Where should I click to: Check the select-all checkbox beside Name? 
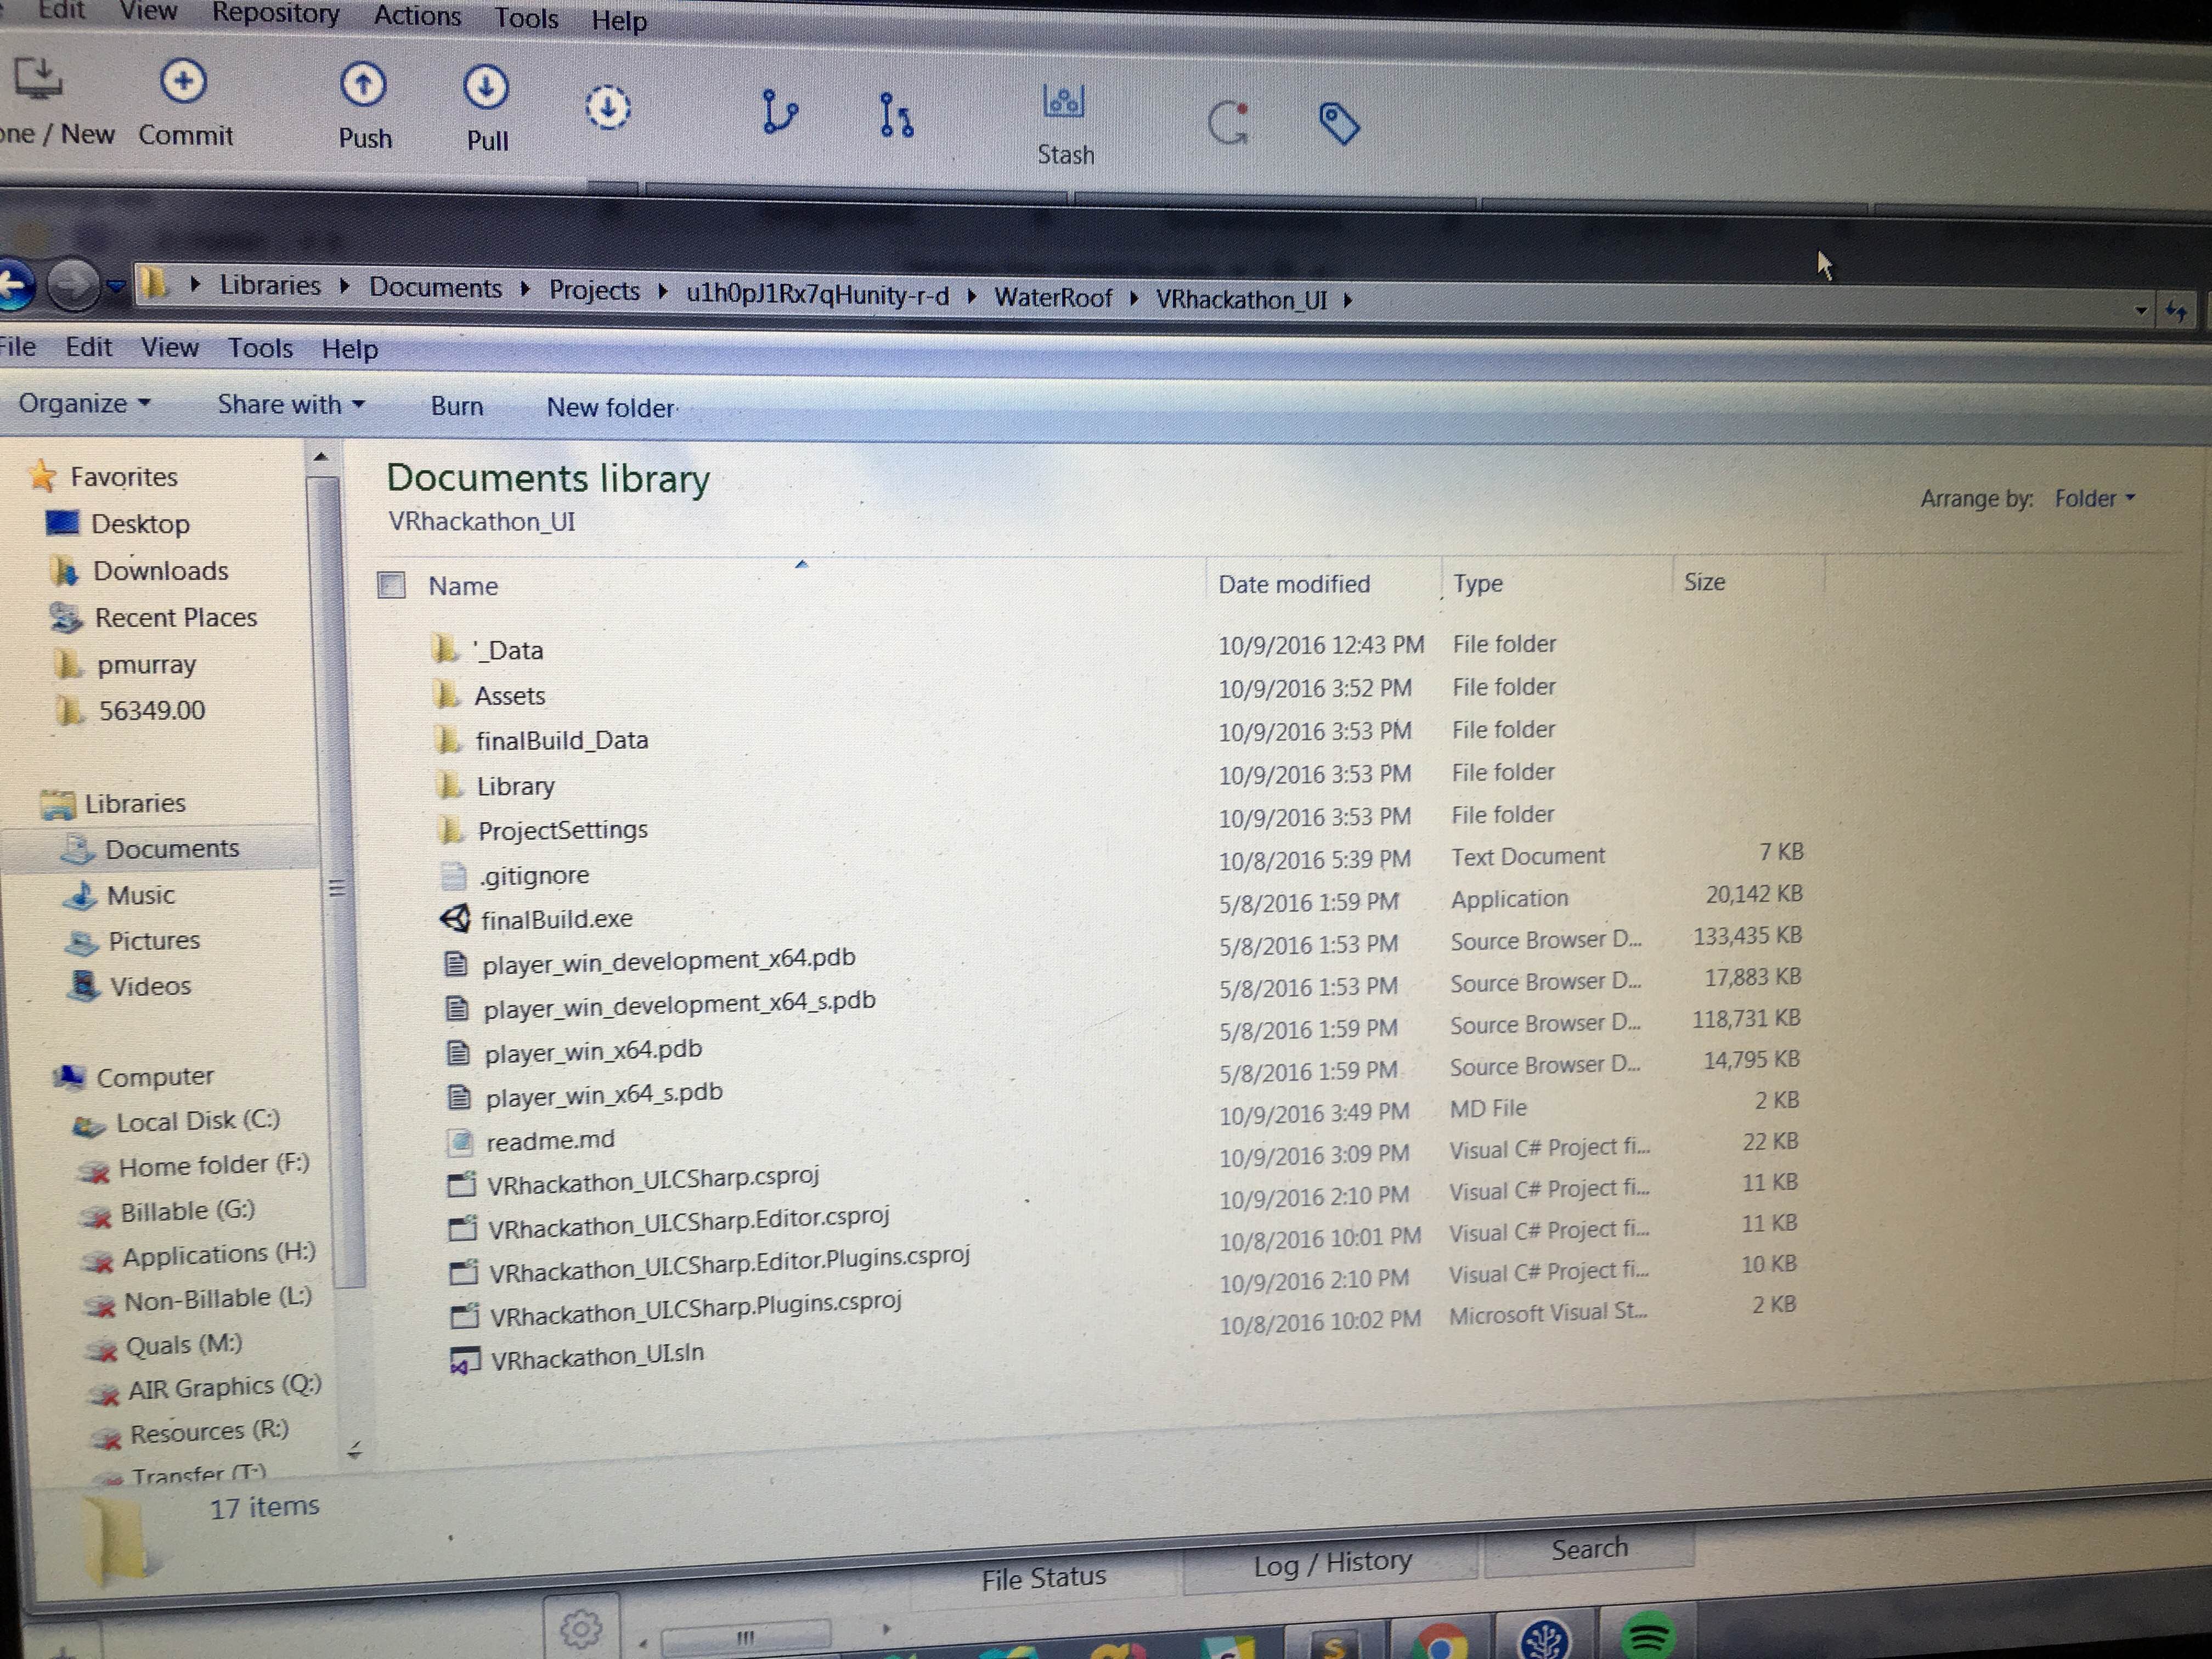tap(391, 585)
